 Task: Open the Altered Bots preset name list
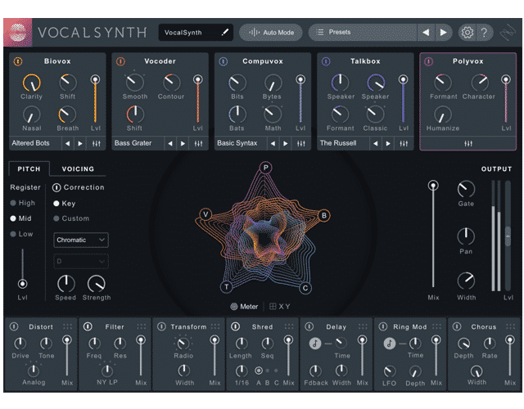point(35,143)
